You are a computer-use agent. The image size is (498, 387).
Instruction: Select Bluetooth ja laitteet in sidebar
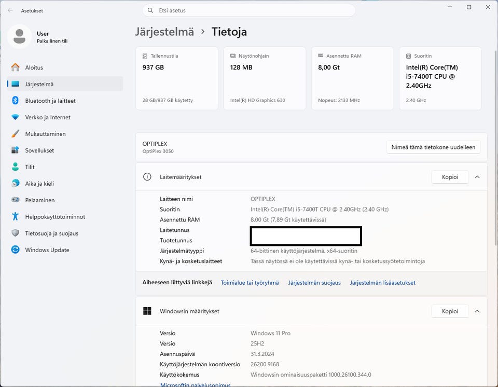tap(65, 101)
